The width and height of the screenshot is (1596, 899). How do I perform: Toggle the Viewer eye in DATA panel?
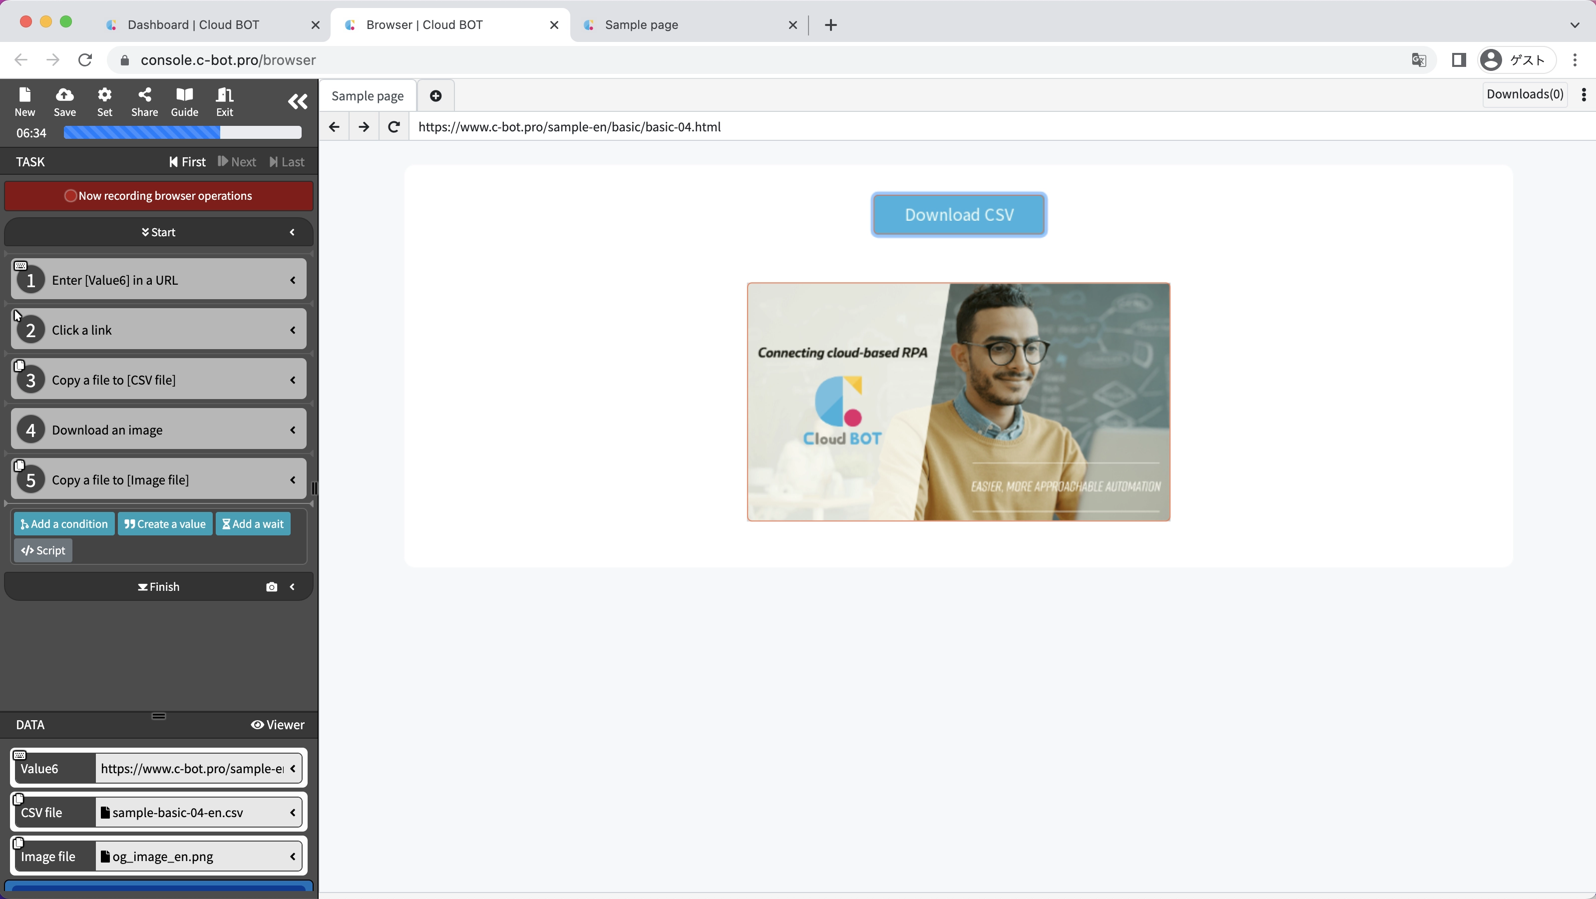pyautogui.click(x=277, y=725)
